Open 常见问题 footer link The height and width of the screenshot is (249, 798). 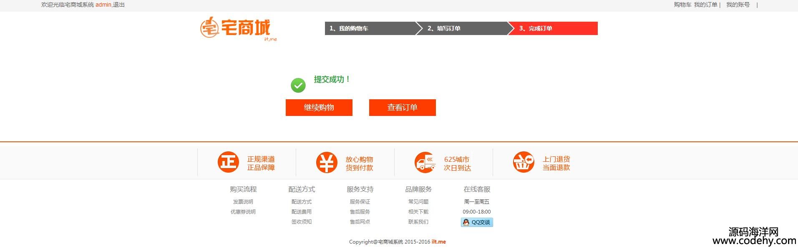click(x=418, y=202)
